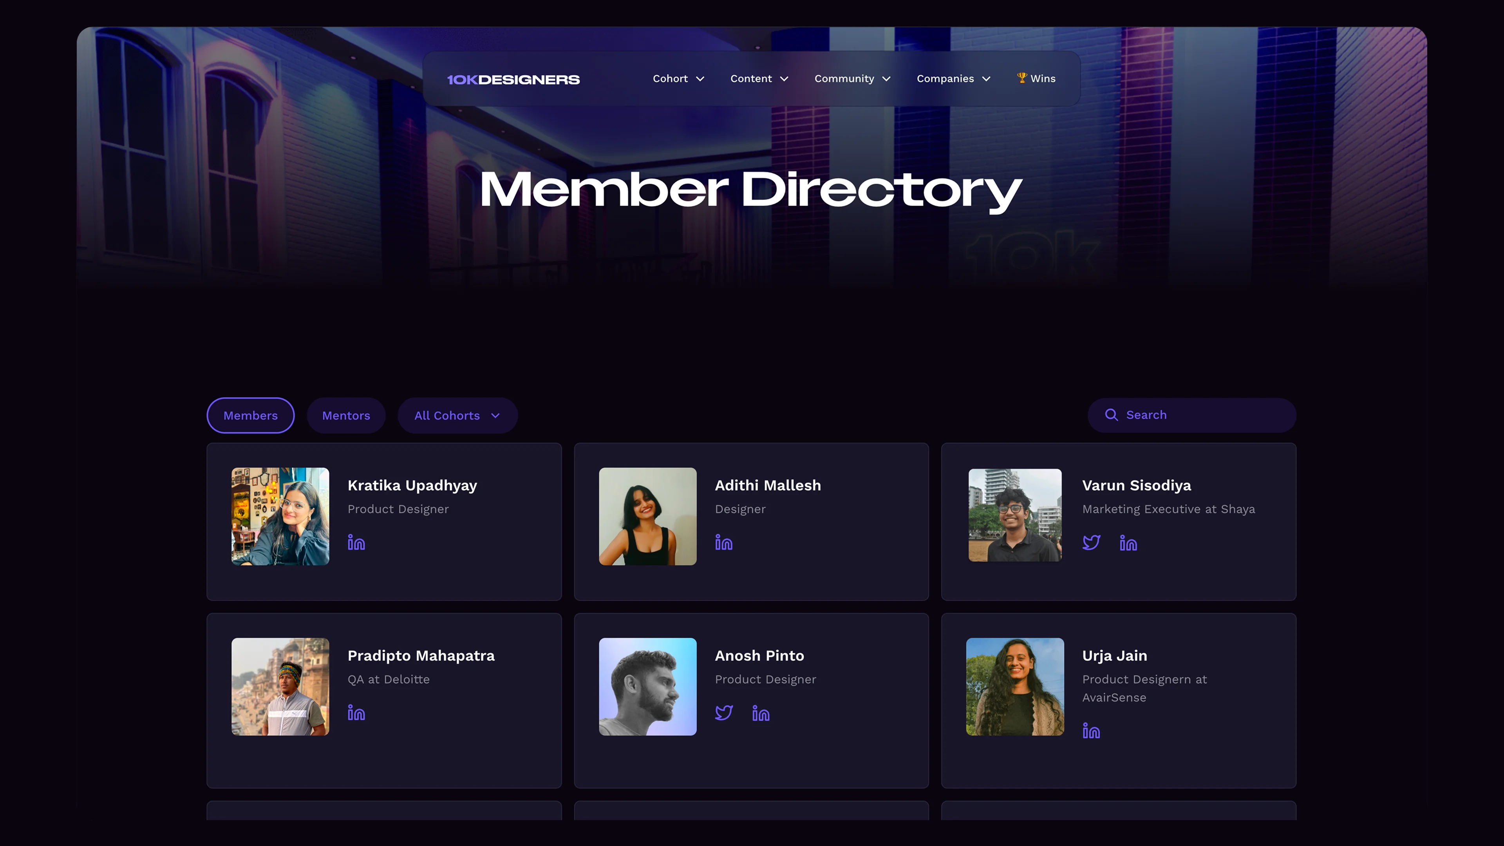The image size is (1504, 846).
Task: Open the Companies dropdown menu
Action: tap(953, 79)
